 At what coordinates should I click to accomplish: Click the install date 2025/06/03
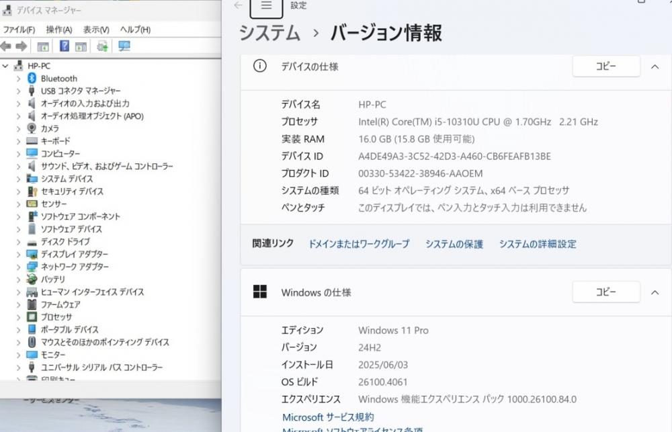383,365
